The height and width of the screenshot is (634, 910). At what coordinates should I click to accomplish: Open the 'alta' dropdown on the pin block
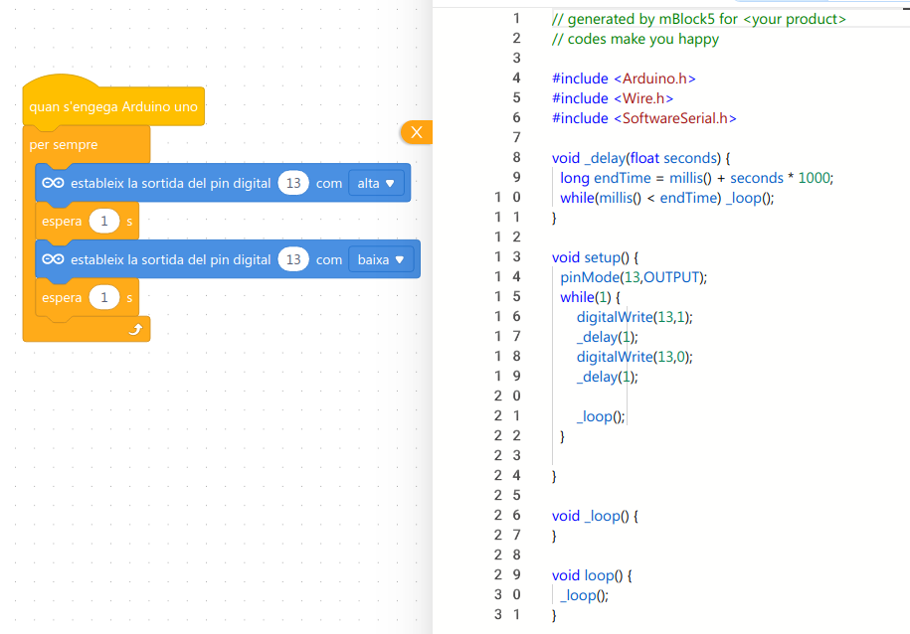pos(376,184)
